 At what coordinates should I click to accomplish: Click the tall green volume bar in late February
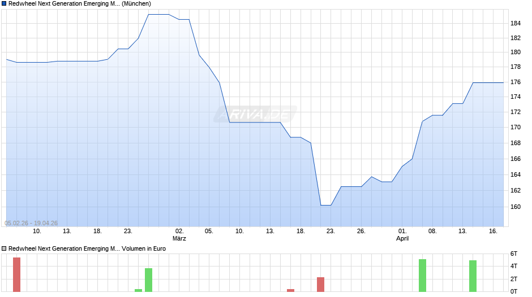149,280
